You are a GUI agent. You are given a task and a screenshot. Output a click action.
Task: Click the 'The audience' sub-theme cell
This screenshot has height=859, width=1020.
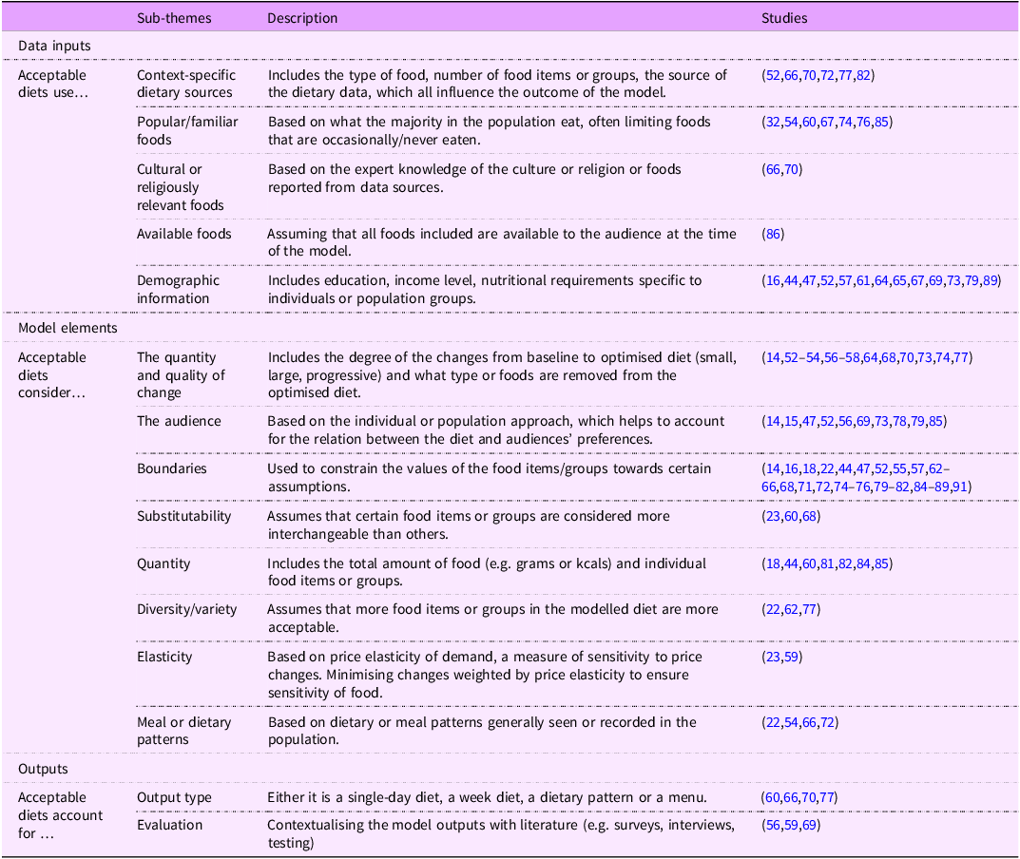[x=179, y=421]
